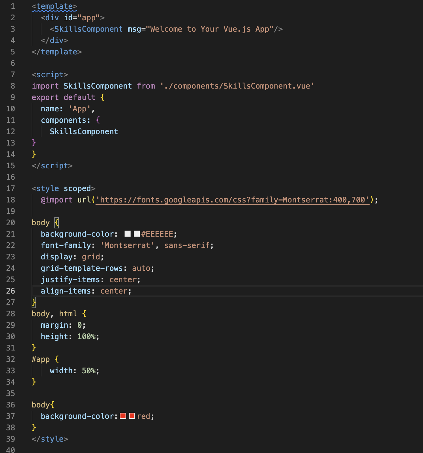Click the auto value on line 24
This screenshot has width=423, height=453.
click(x=141, y=268)
